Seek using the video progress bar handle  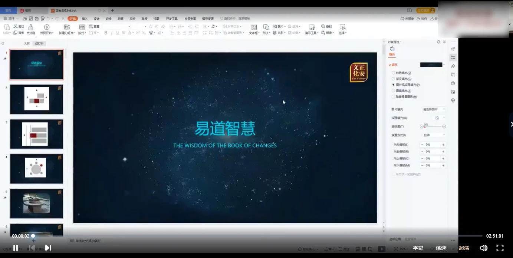tap(33, 236)
